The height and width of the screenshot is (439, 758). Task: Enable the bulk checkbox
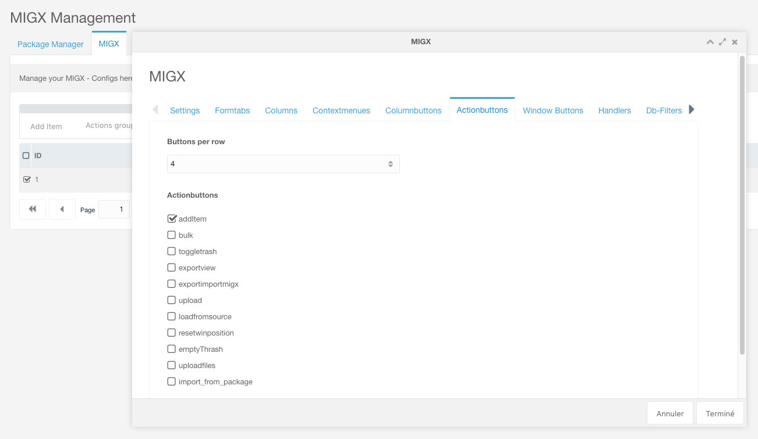point(172,235)
